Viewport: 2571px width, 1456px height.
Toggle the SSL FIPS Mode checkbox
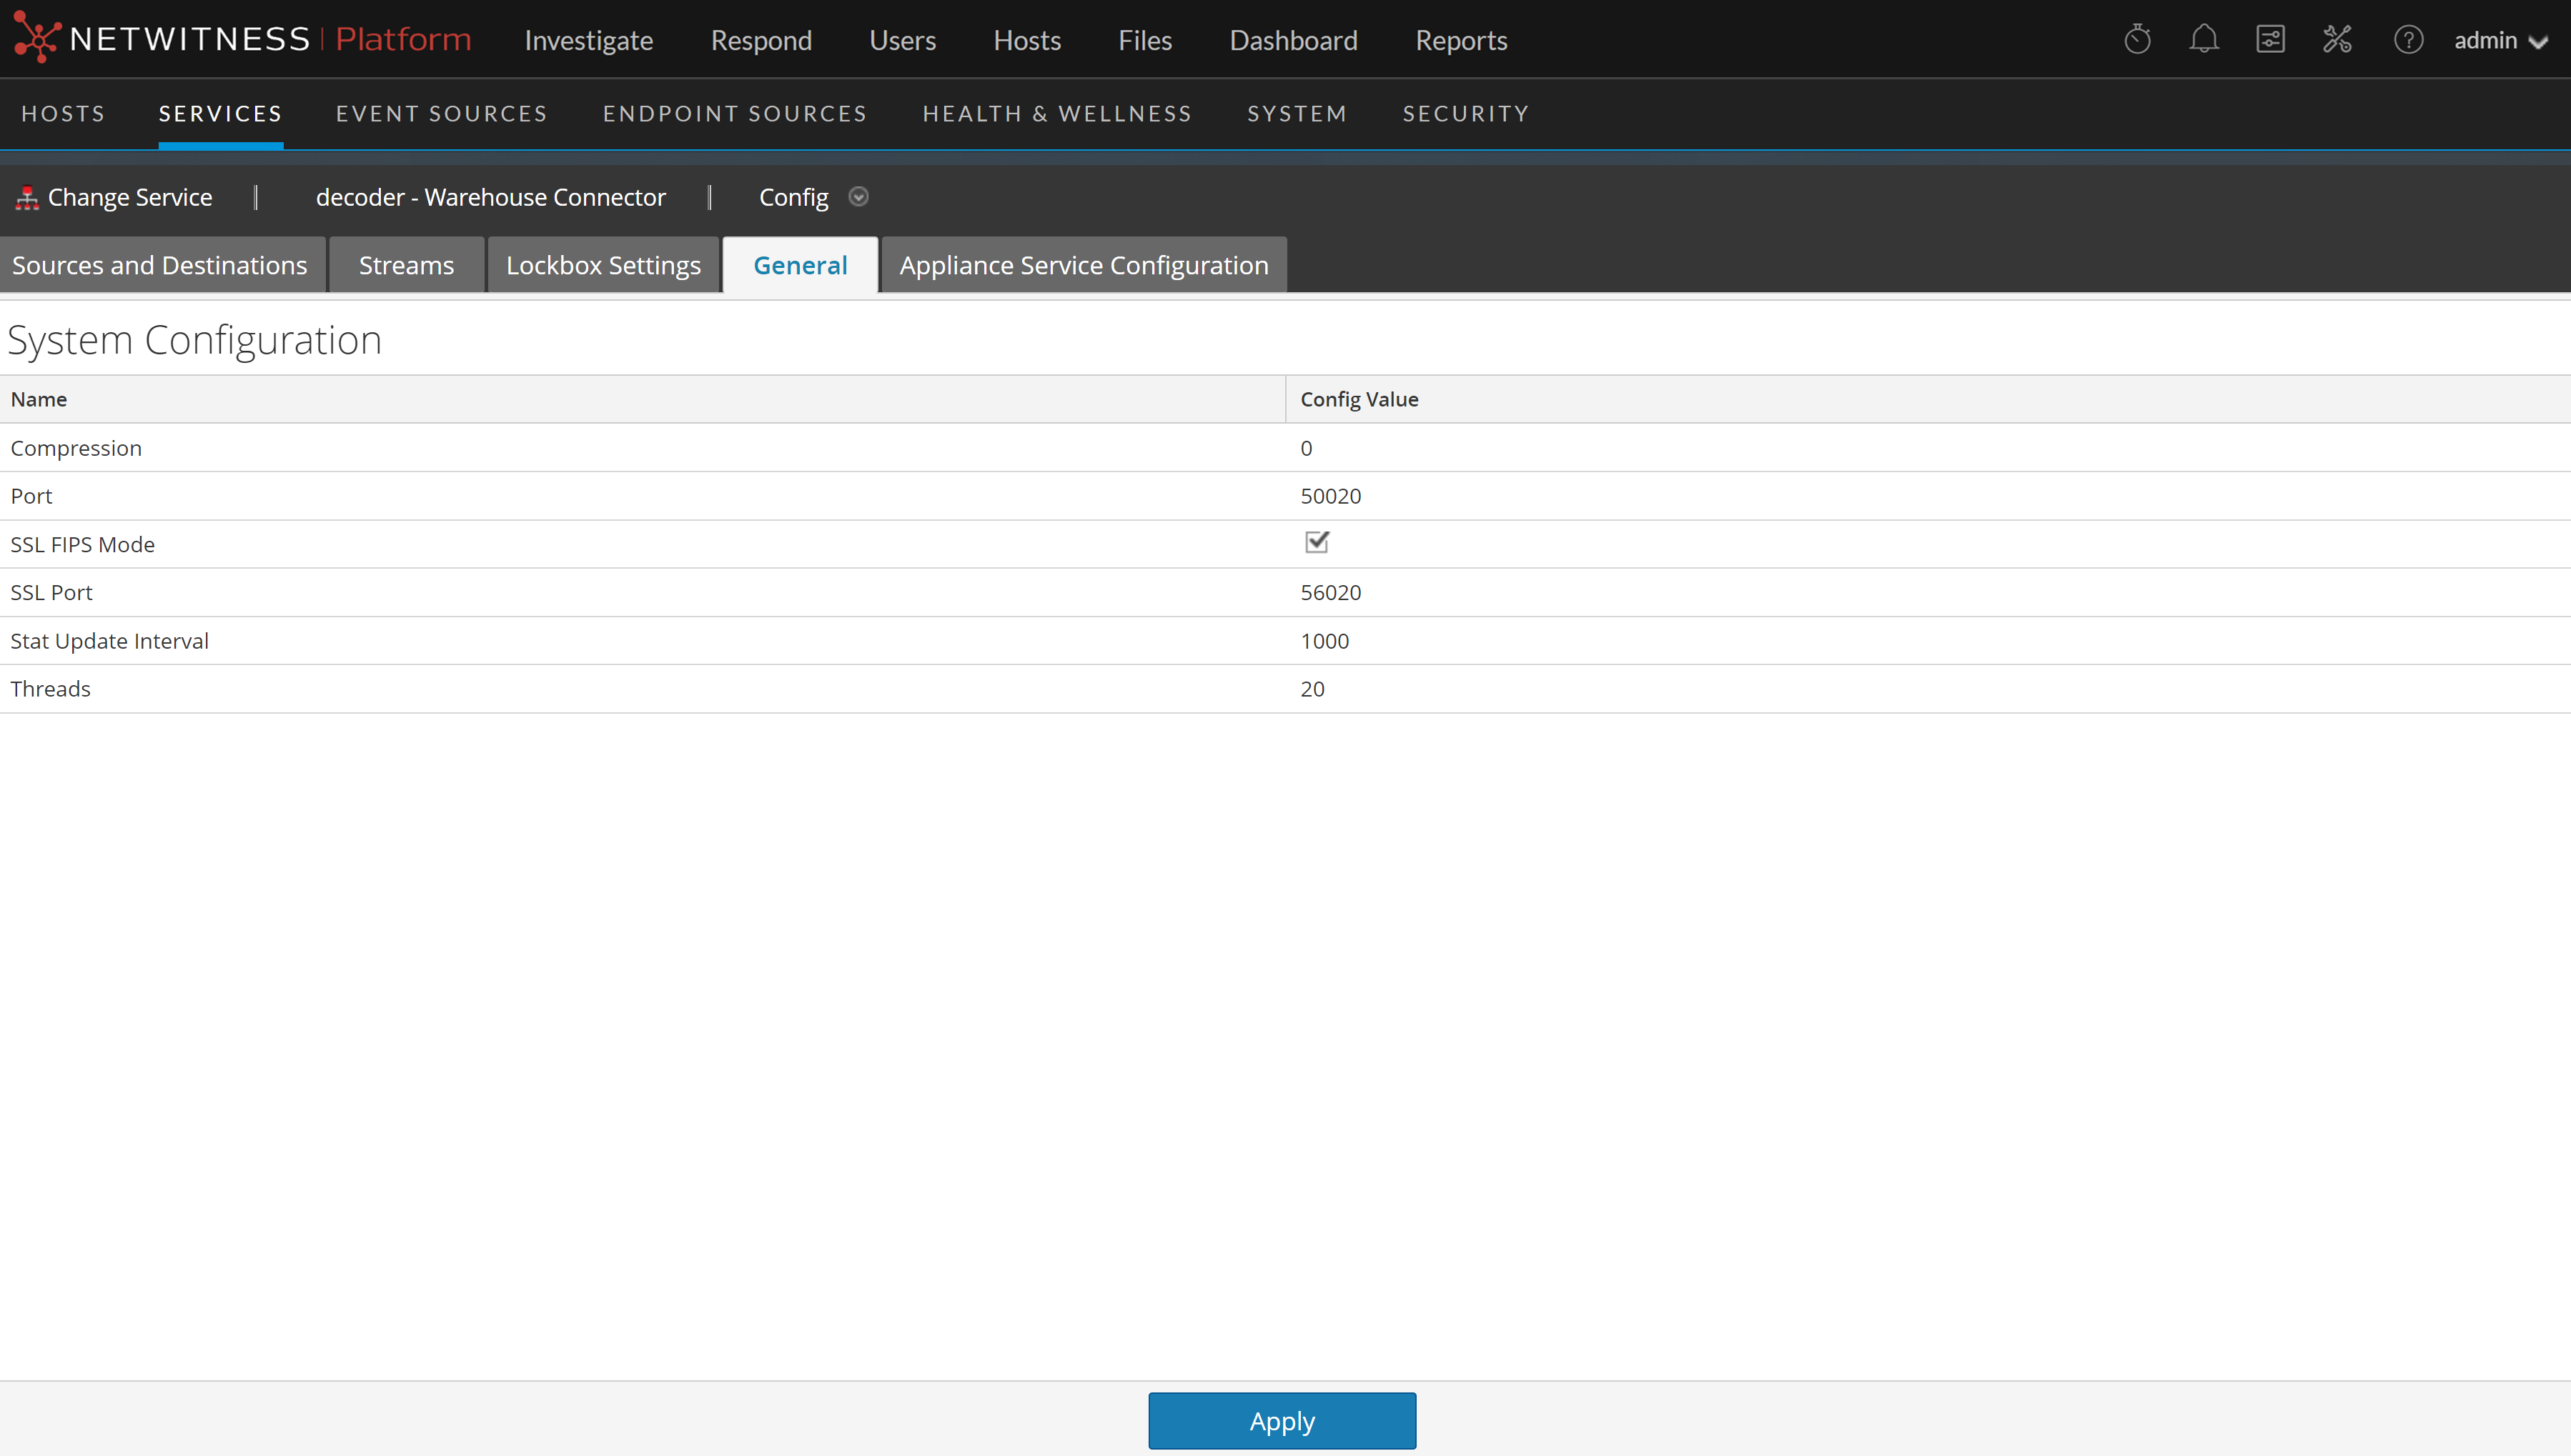pos(1317,542)
